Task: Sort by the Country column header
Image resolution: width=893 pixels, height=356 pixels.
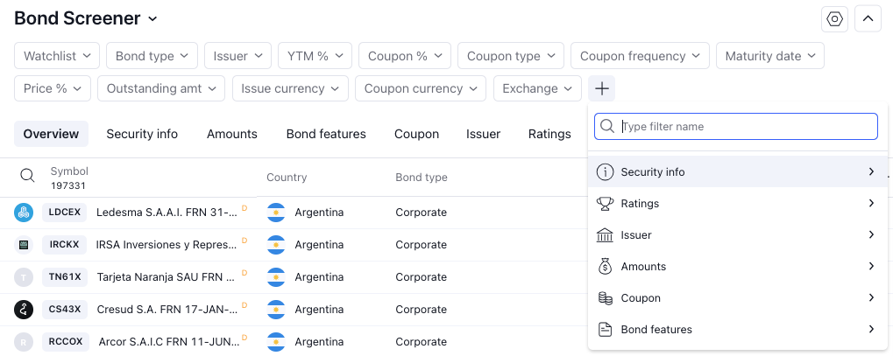Action: point(287,178)
